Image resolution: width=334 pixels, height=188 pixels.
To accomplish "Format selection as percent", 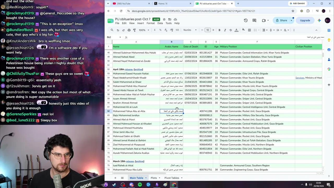I will point(160,30).
